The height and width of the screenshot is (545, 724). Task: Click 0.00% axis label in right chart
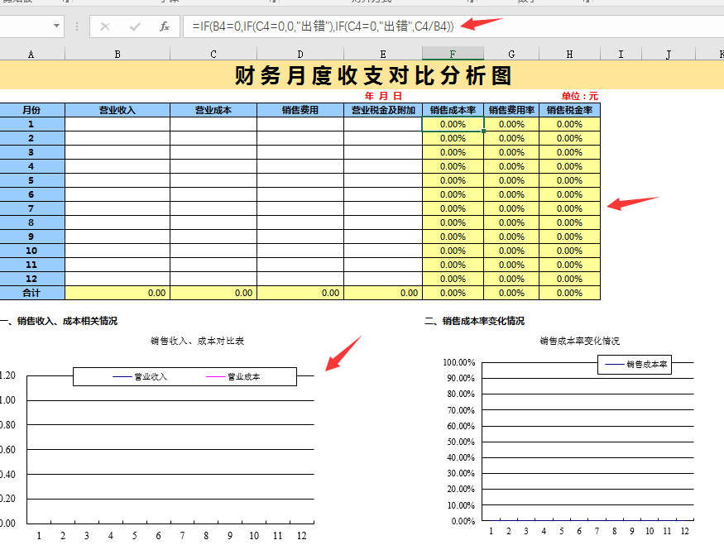pyautogui.click(x=463, y=521)
